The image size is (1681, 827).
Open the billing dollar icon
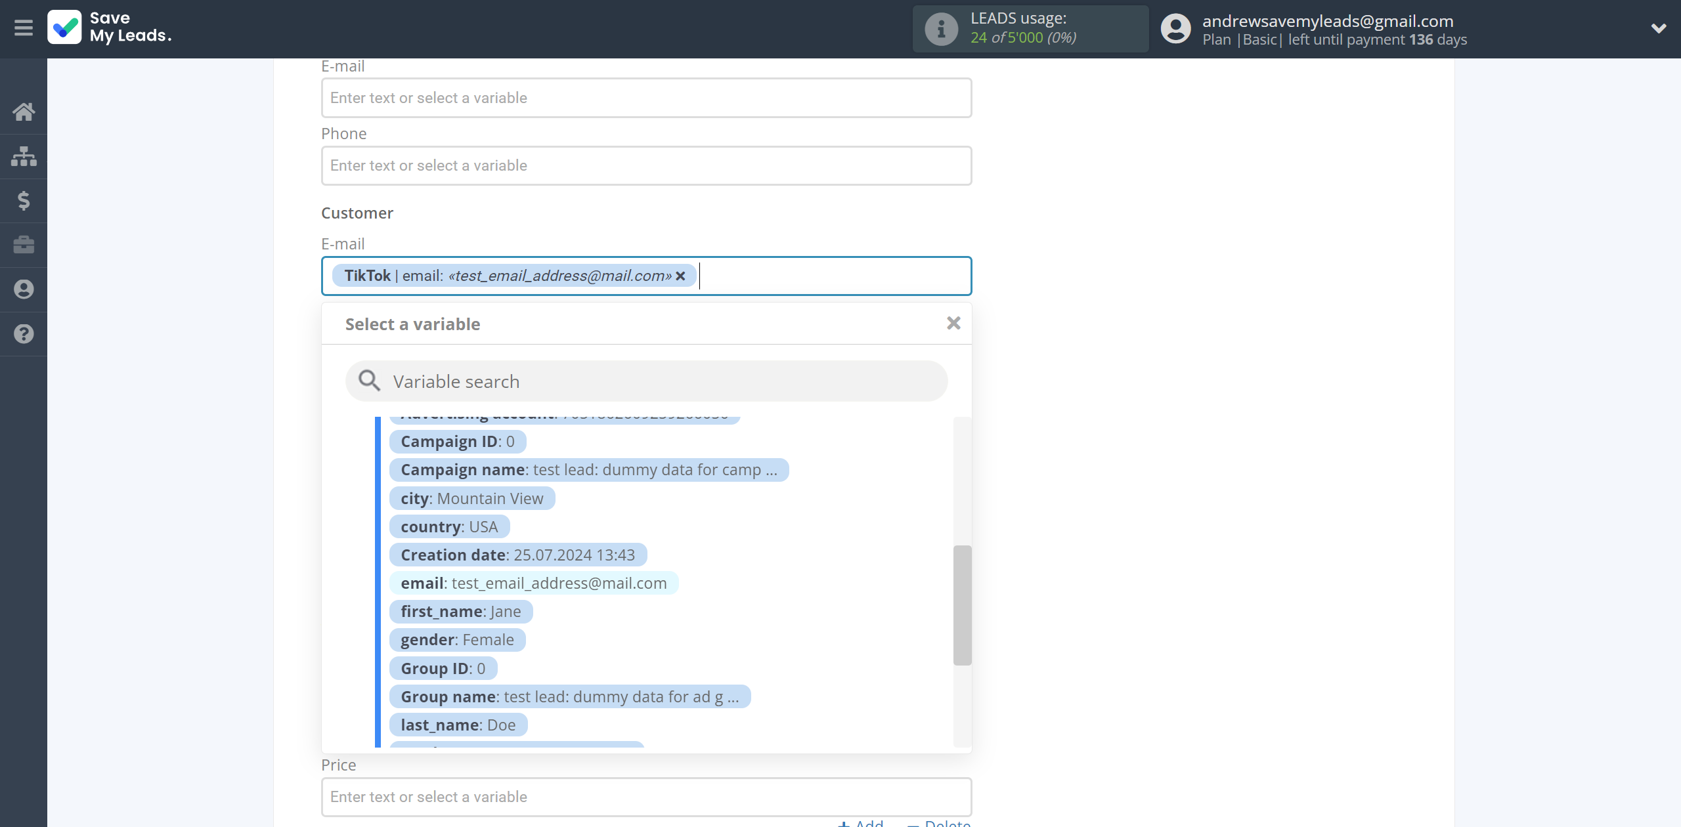tap(24, 200)
